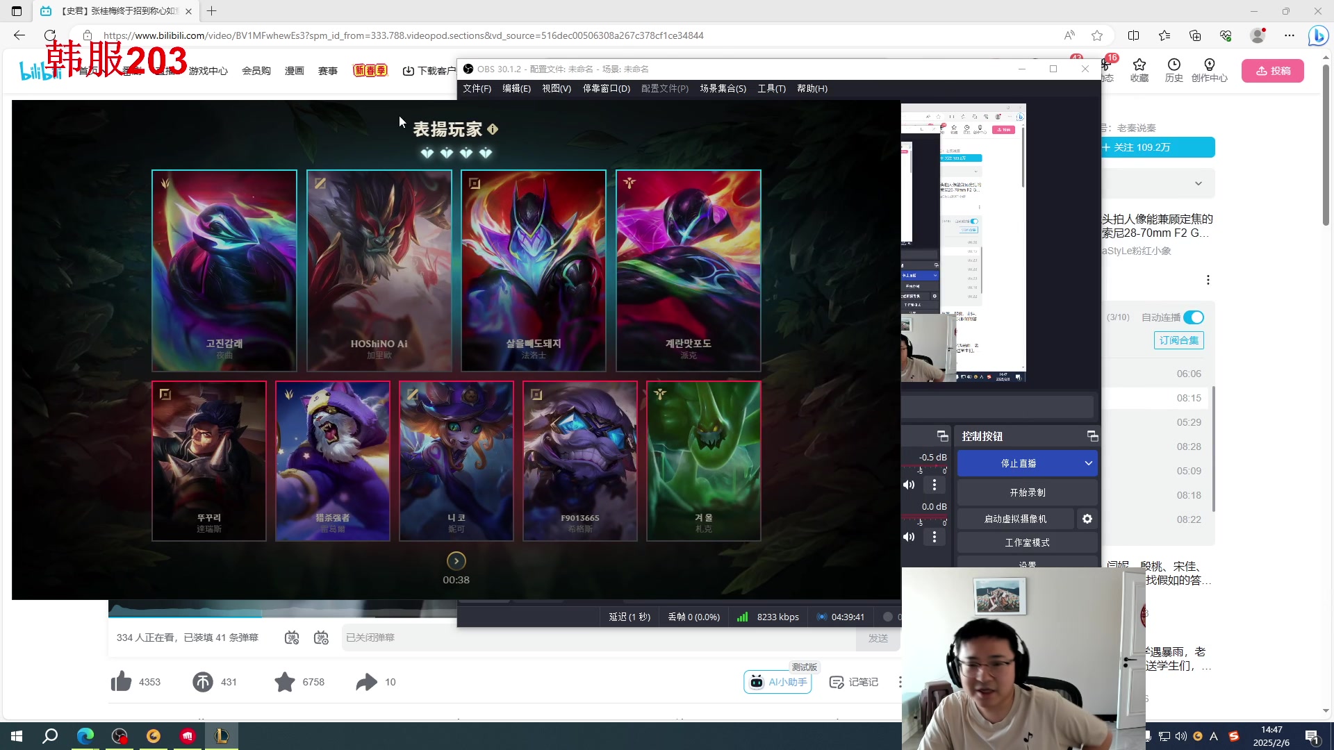Open split screen view icon
The height and width of the screenshot is (750, 1334).
tap(1133, 35)
